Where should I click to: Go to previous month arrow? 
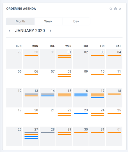[10, 31]
